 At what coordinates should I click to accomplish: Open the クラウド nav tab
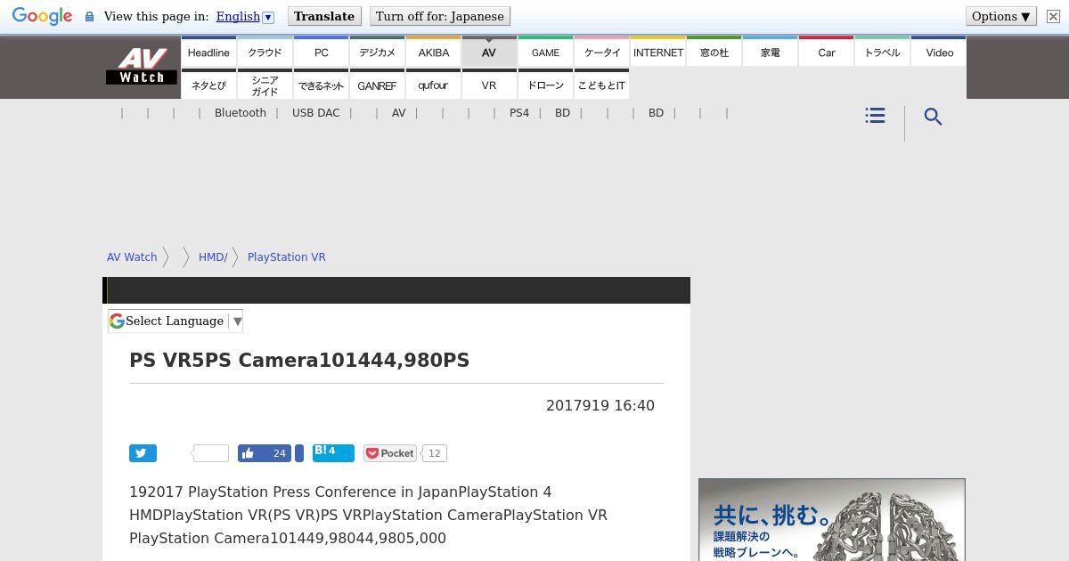point(265,52)
